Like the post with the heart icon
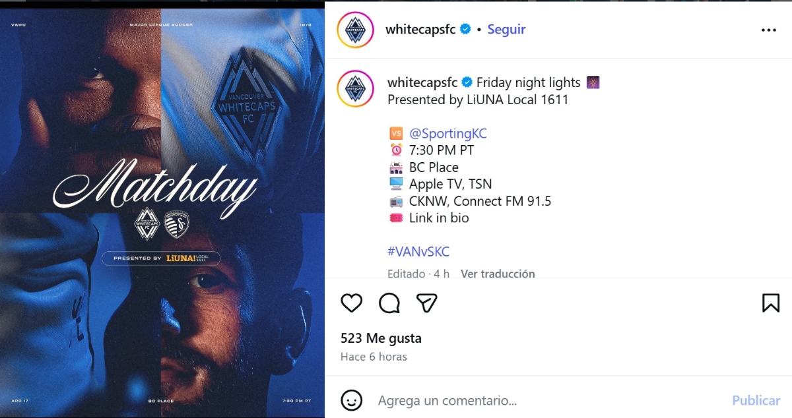 352,303
